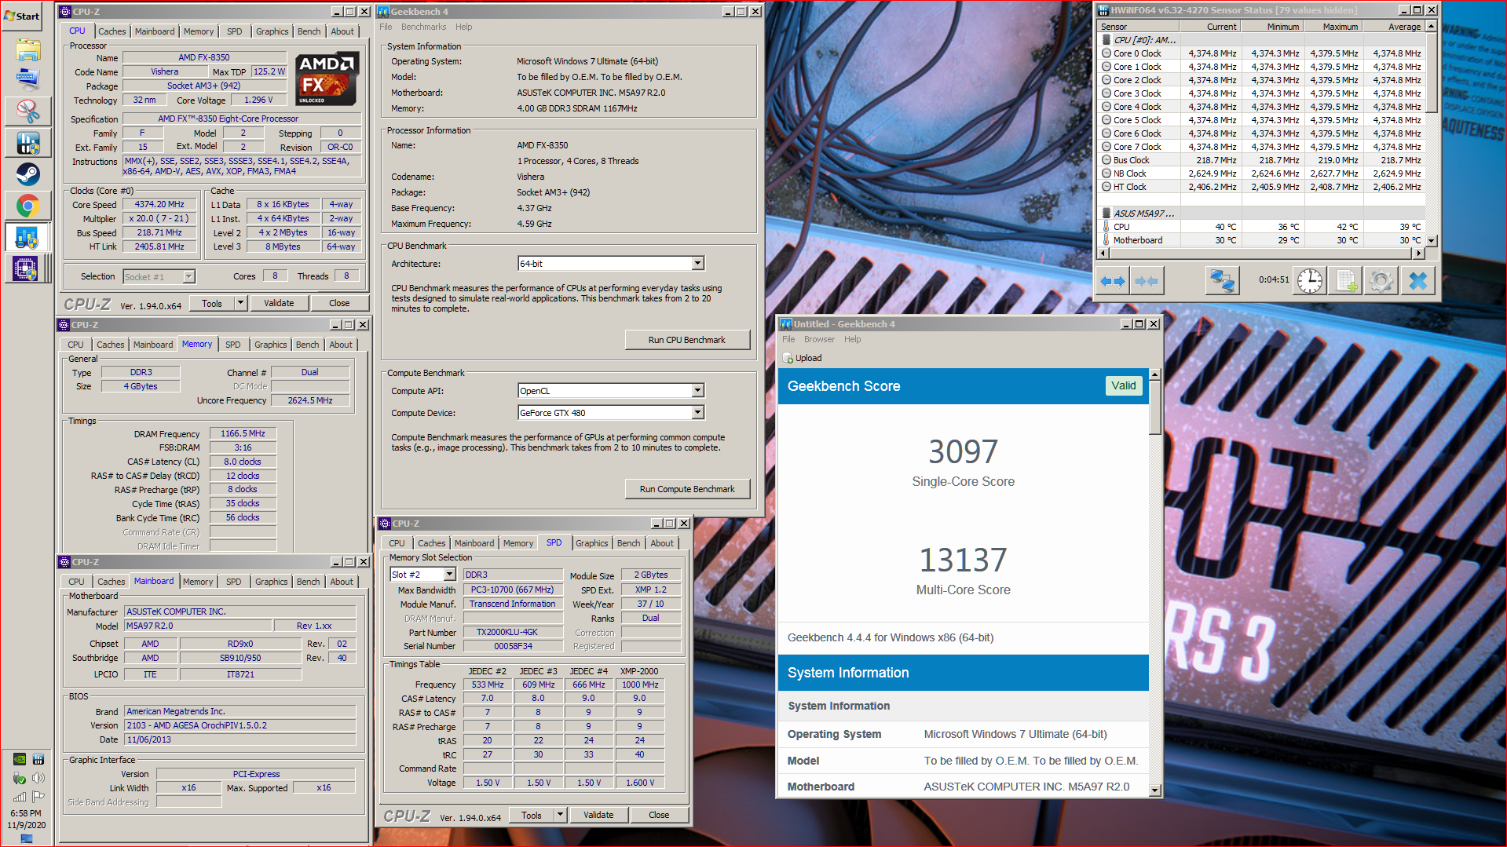Launch the On-Screen Keyboard taskbar icon
Screen dimensions: 1507x847
27,78
